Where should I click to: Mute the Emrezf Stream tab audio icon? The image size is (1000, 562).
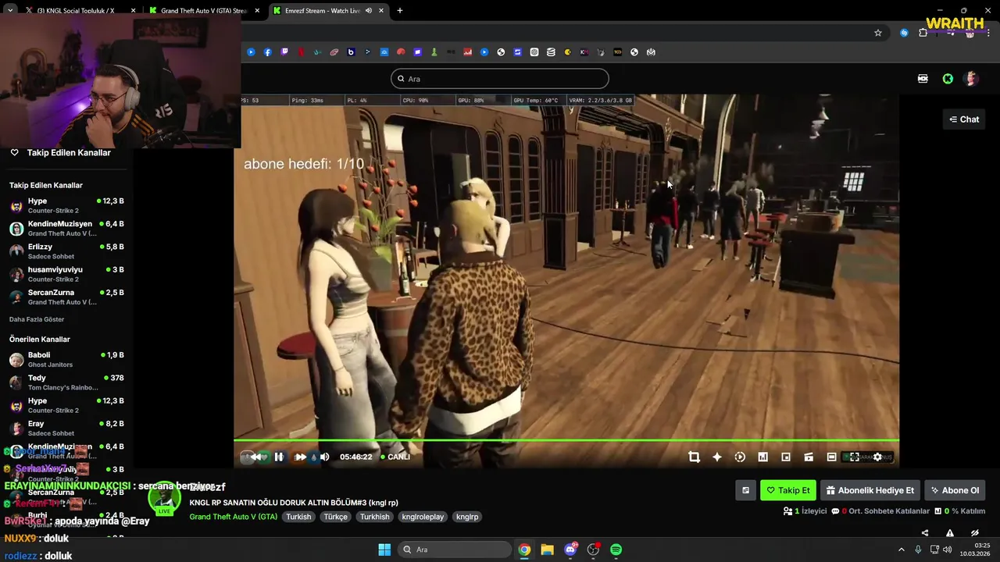[369, 11]
